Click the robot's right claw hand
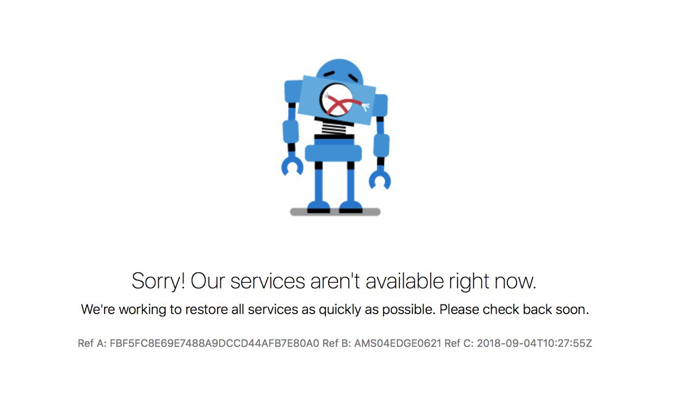This screenshot has width=691, height=415. pos(380,178)
